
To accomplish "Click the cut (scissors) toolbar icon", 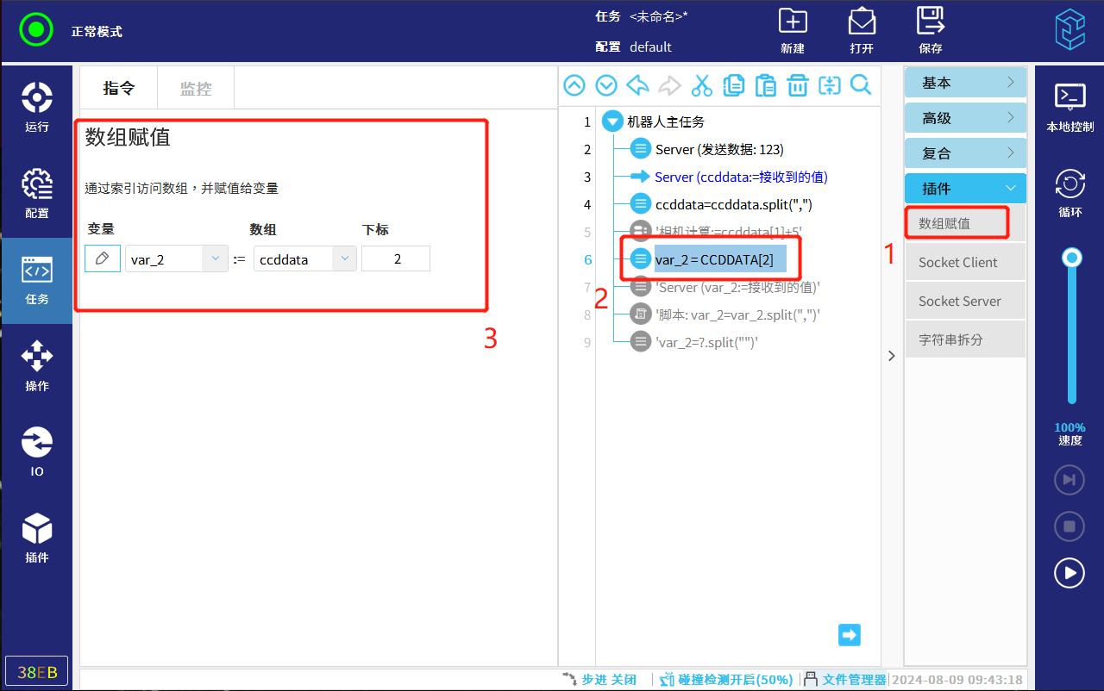I will [702, 85].
